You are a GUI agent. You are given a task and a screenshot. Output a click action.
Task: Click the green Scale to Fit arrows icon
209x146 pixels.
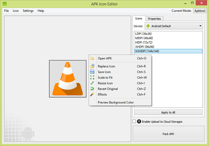pos(92,77)
